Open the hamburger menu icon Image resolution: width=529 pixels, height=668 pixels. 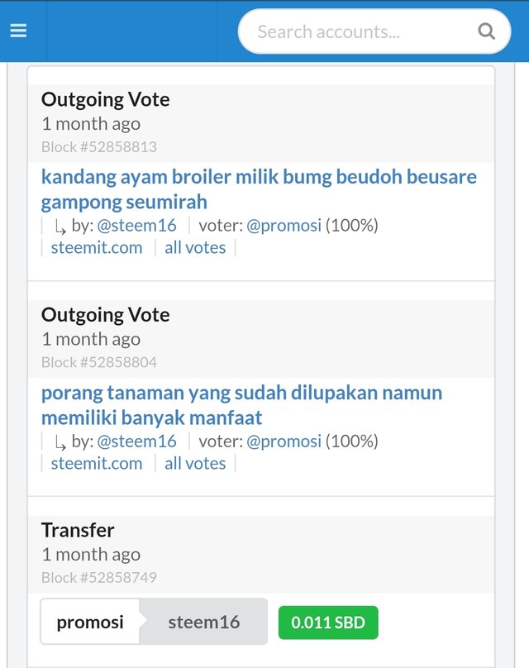click(18, 31)
